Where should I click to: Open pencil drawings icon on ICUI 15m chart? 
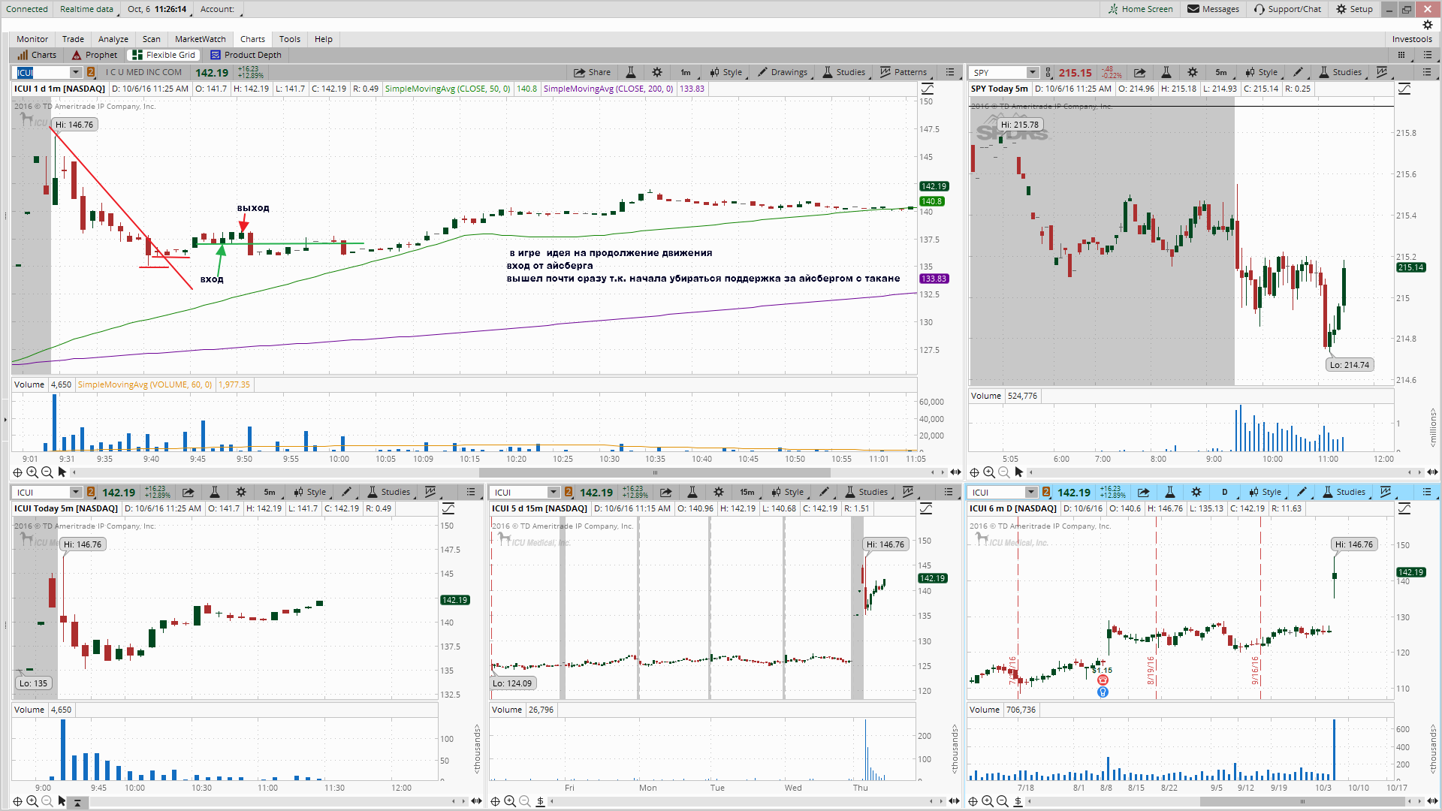tap(824, 492)
